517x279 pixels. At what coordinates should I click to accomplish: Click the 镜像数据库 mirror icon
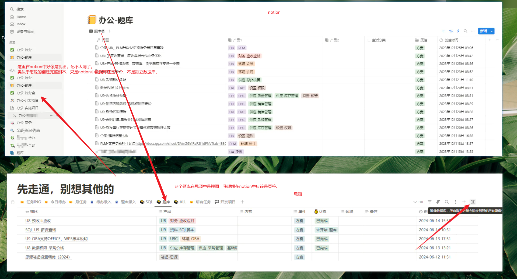(473, 202)
